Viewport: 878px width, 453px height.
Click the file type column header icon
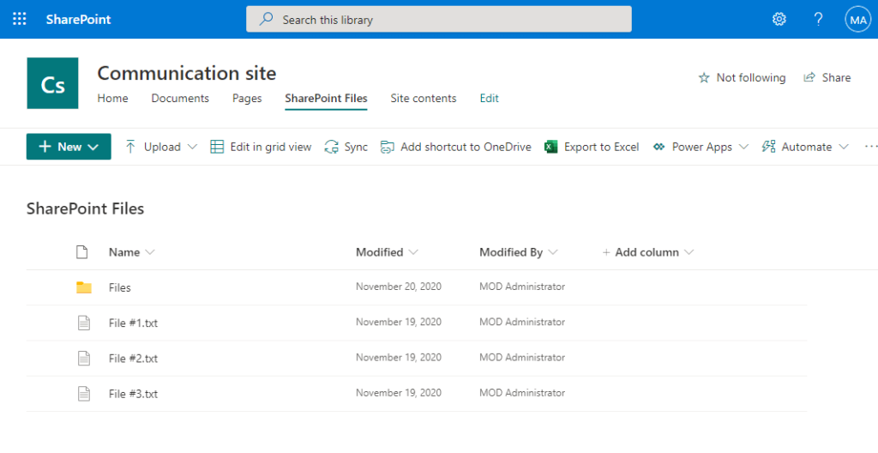coord(82,252)
